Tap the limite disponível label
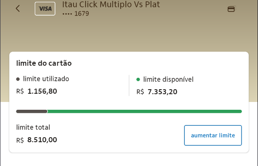Image resolution: width=258 pixels, height=166 pixels. pyautogui.click(x=168, y=80)
